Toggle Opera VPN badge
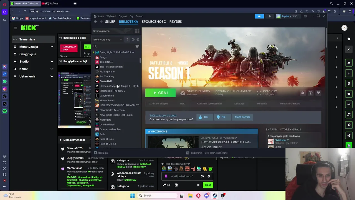Screen dimensions: 355x200 pos(32,11)
